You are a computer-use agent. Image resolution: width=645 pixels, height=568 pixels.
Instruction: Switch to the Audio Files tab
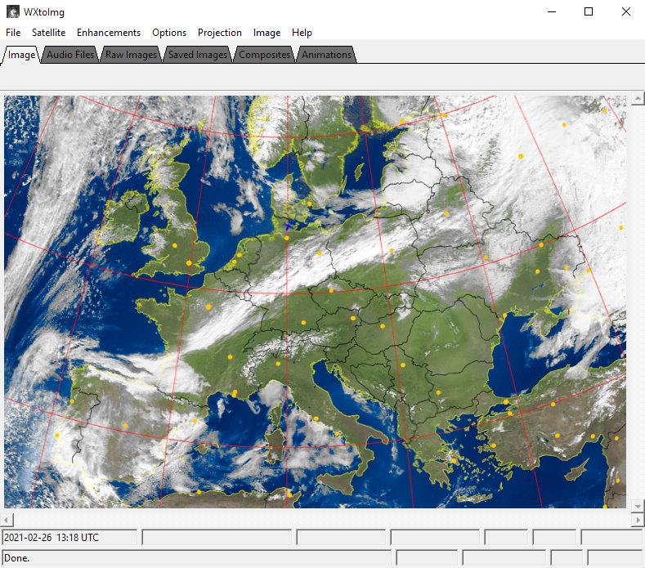pyautogui.click(x=71, y=55)
